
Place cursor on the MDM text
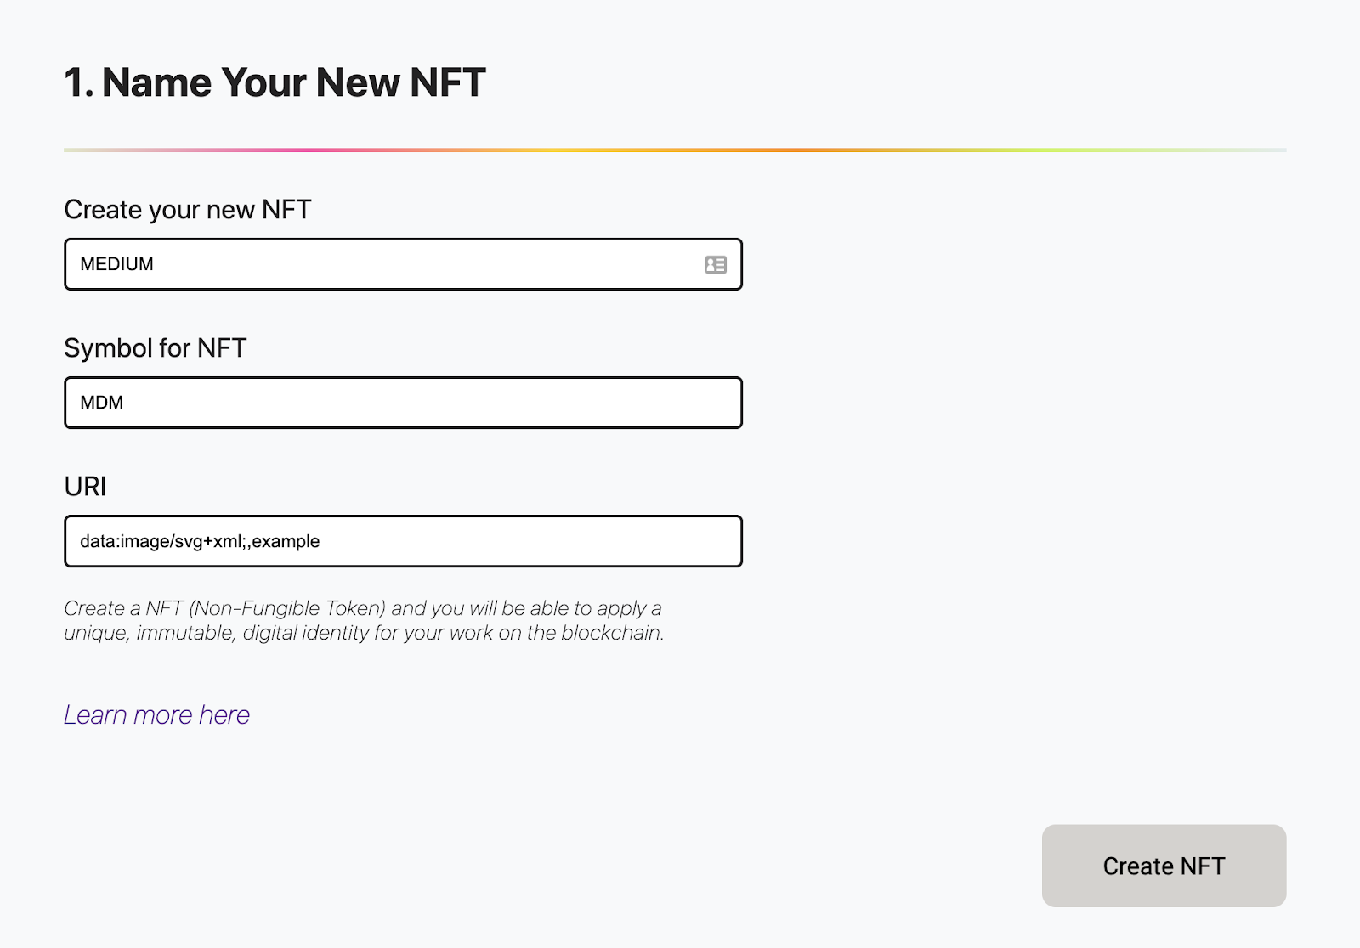[x=101, y=403]
